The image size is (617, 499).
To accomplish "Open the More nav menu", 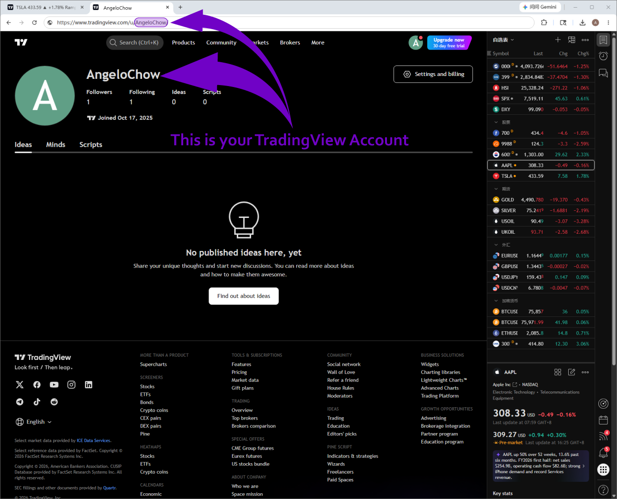I will 318,43.
